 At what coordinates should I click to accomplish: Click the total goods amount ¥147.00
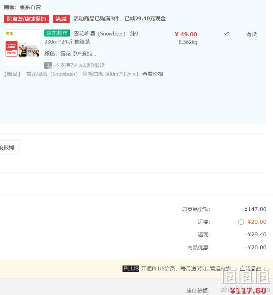point(255,209)
